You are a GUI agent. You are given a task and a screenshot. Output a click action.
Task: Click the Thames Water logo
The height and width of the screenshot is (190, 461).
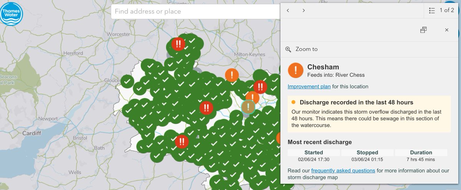[x=12, y=13]
